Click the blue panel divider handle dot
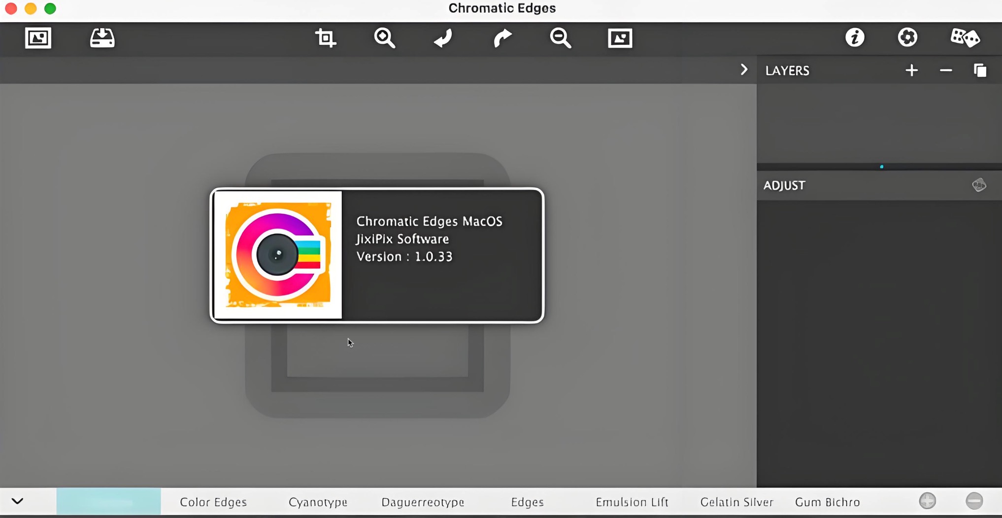The width and height of the screenshot is (1002, 518). click(x=882, y=166)
